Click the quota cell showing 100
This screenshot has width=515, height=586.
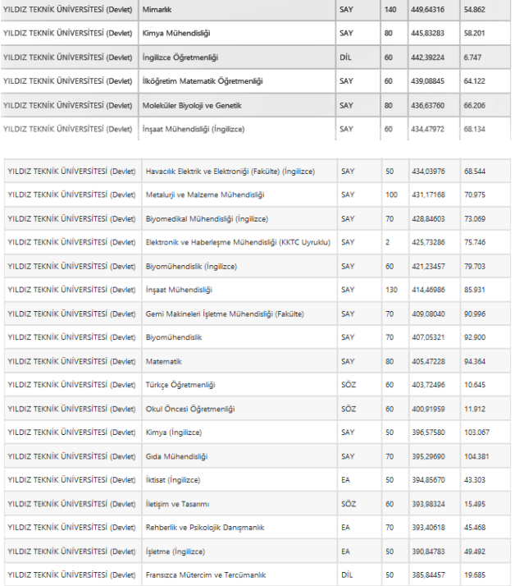pos(391,195)
